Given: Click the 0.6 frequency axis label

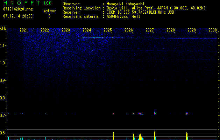Looking at the screenshot, I should [x=2, y=133].
